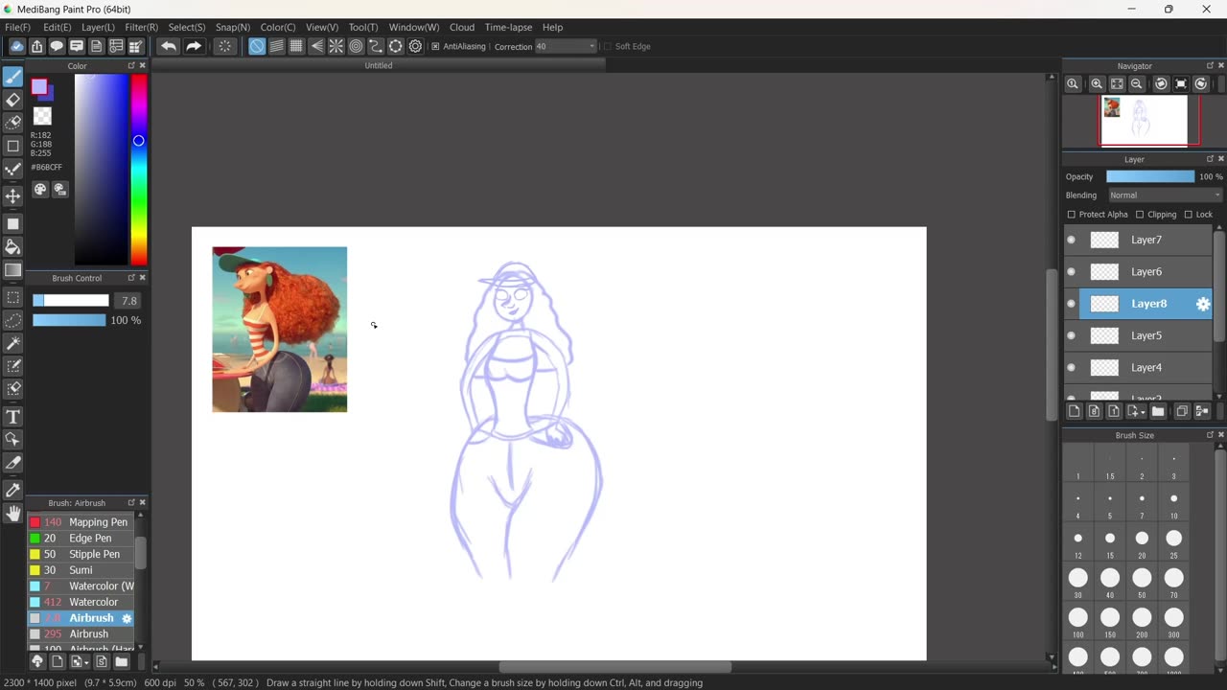Click the Navigator canvas thumbnail
This screenshot has width=1227, height=690.
[1145, 120]
